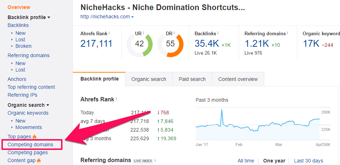Show New organic keywords
340x165 pixels.
tap(20, 121)
